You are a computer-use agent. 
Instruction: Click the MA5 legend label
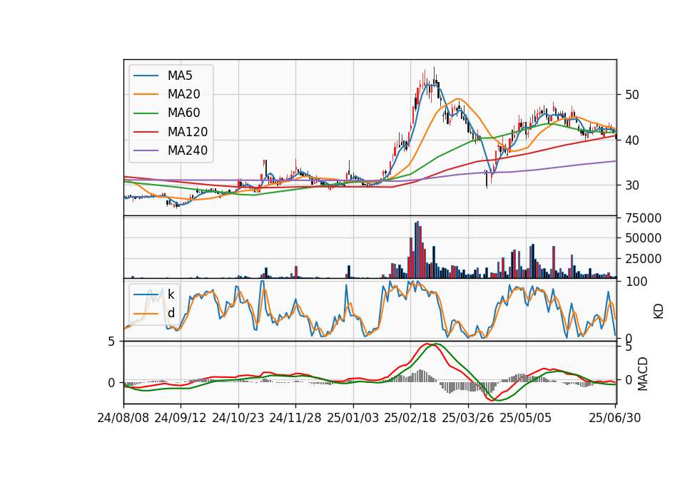180,76
